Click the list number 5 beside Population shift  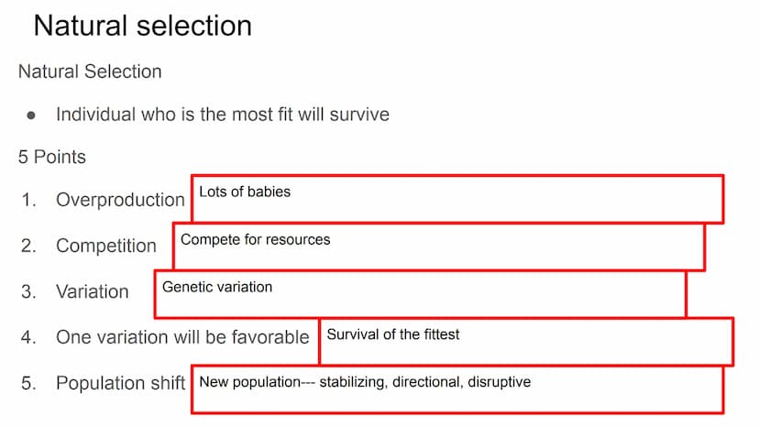(28, 383)
